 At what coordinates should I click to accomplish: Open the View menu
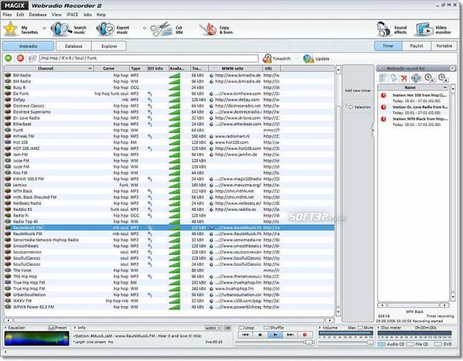pos(56,15)
